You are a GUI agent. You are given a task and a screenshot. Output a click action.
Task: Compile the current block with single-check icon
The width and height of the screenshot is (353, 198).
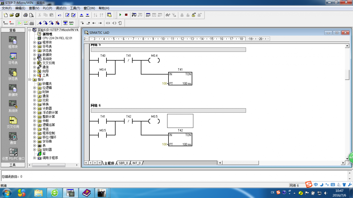tap(67, 15)
